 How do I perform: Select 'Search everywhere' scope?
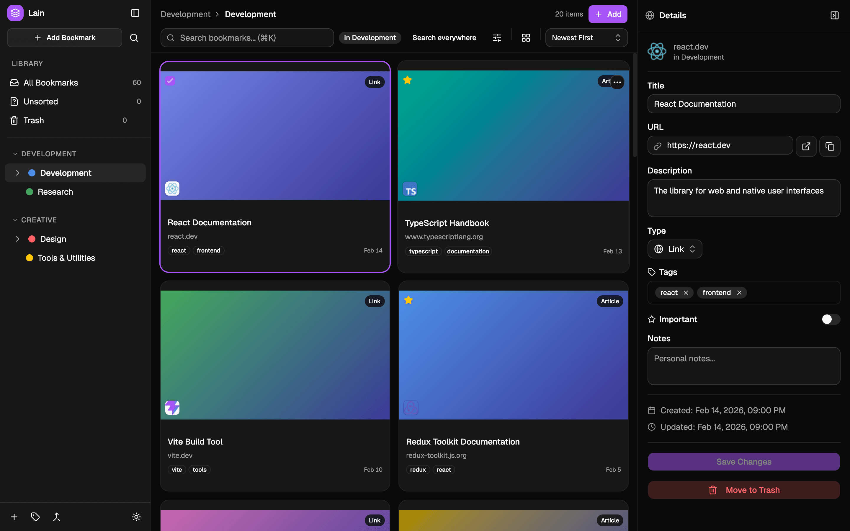pos(444,37)
